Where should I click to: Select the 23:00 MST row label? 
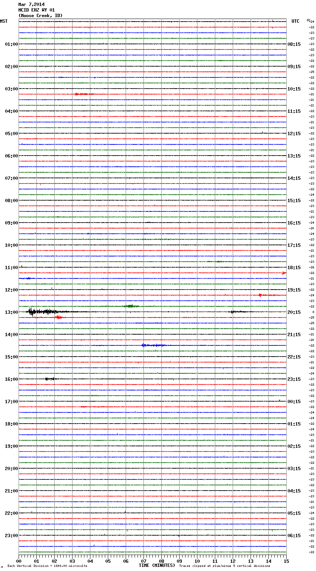tap(12, 536)
